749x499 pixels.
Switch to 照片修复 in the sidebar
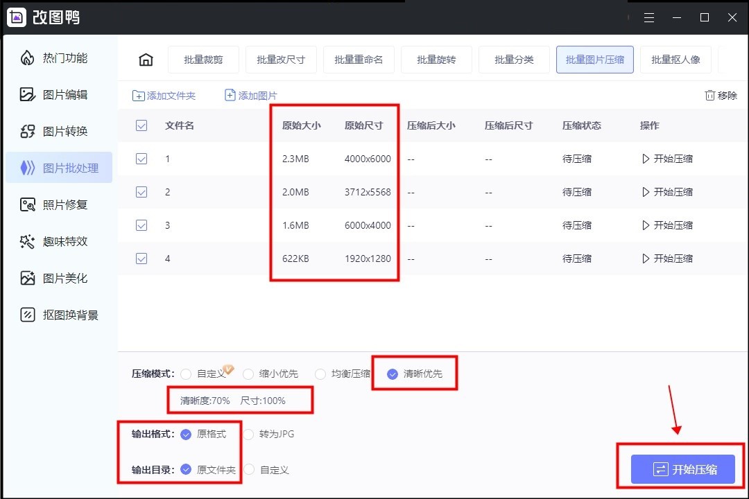(x=60, y=204)
